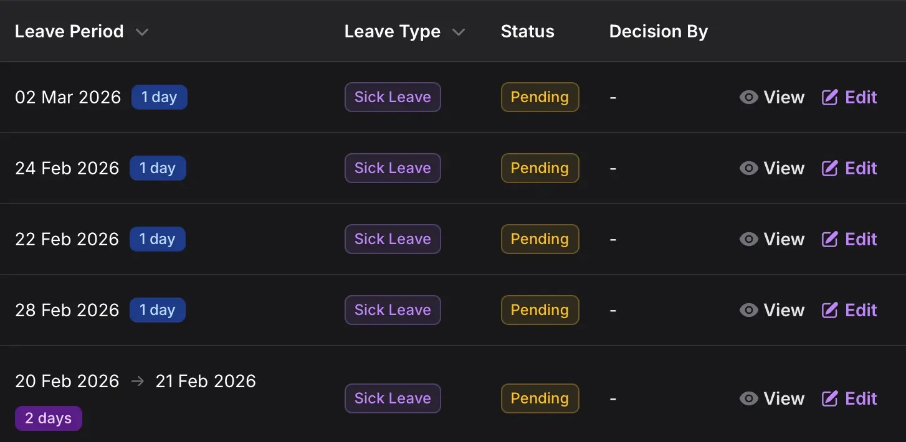Click the Status column header
The width and height of the screenshot is (906, 442).
coord(527,31)
